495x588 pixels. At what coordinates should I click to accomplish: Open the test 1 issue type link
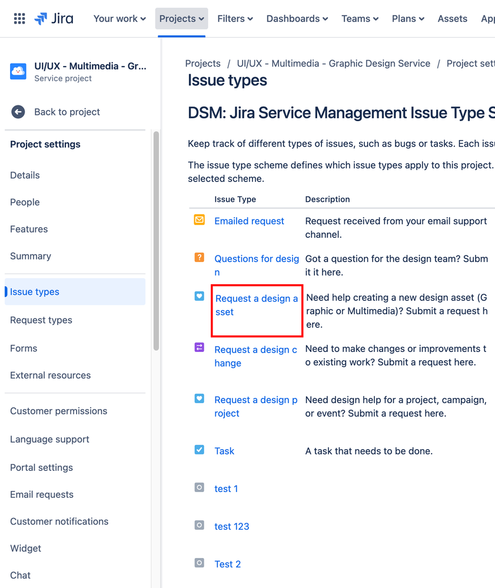226,489
